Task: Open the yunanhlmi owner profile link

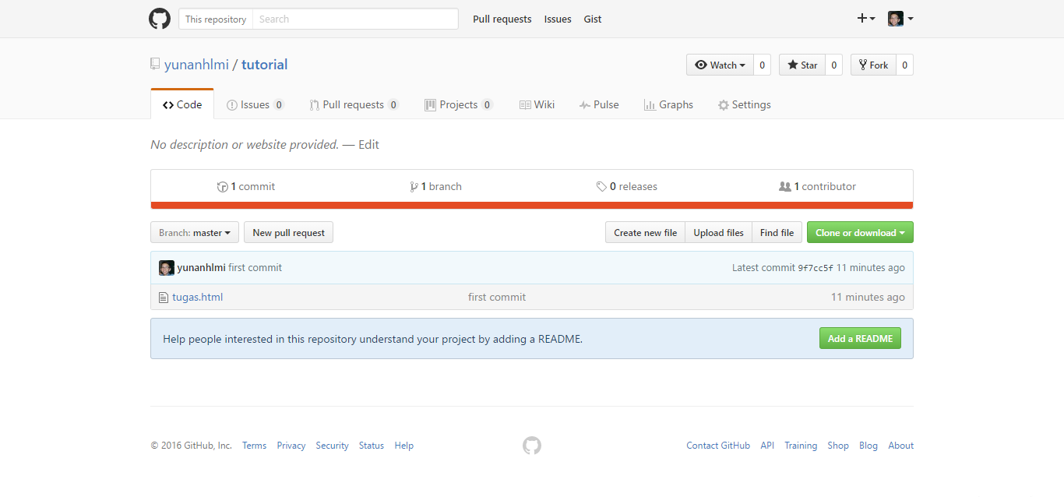Action: (x=196, y=65)
